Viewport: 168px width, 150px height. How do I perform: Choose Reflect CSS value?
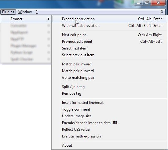pyautogui.click(x=109, y=130)
